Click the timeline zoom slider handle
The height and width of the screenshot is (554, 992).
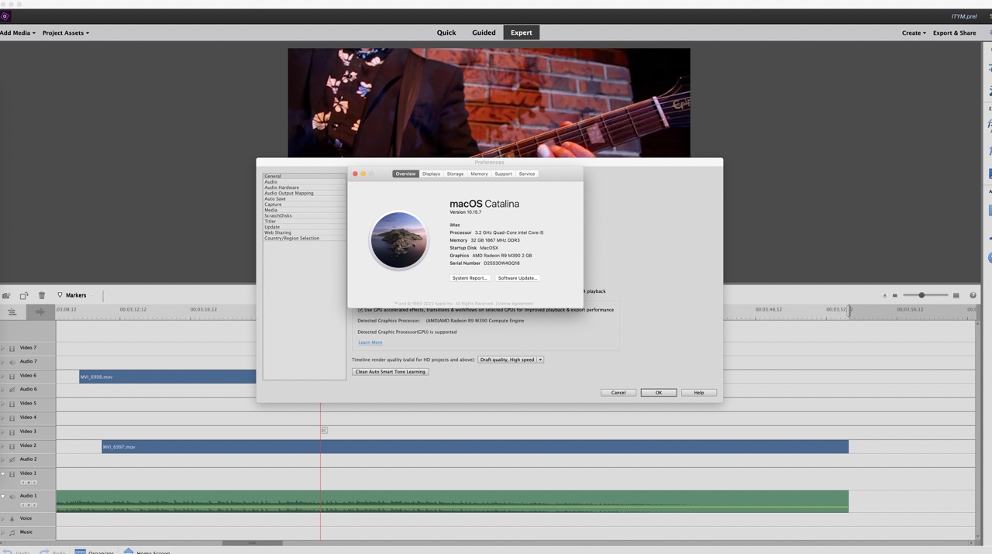tap(921, 295)
